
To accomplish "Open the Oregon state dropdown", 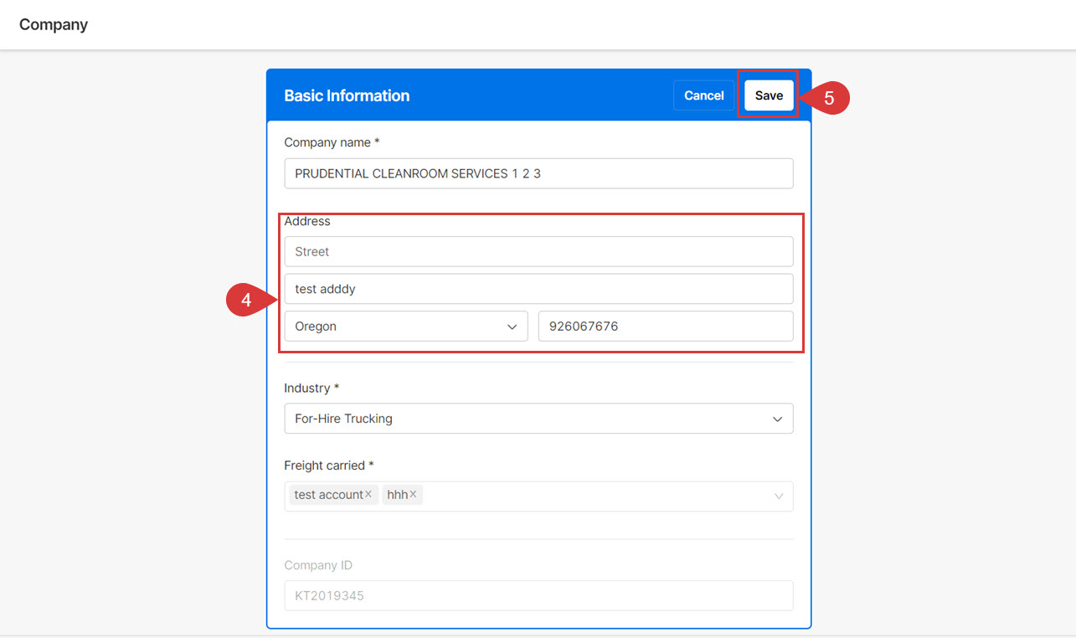I will (406, 327).
